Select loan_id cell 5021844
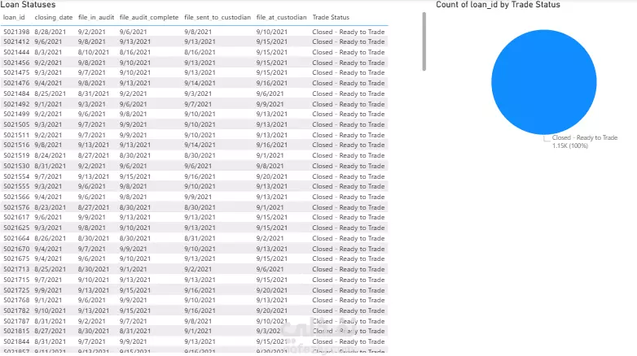 16,341
